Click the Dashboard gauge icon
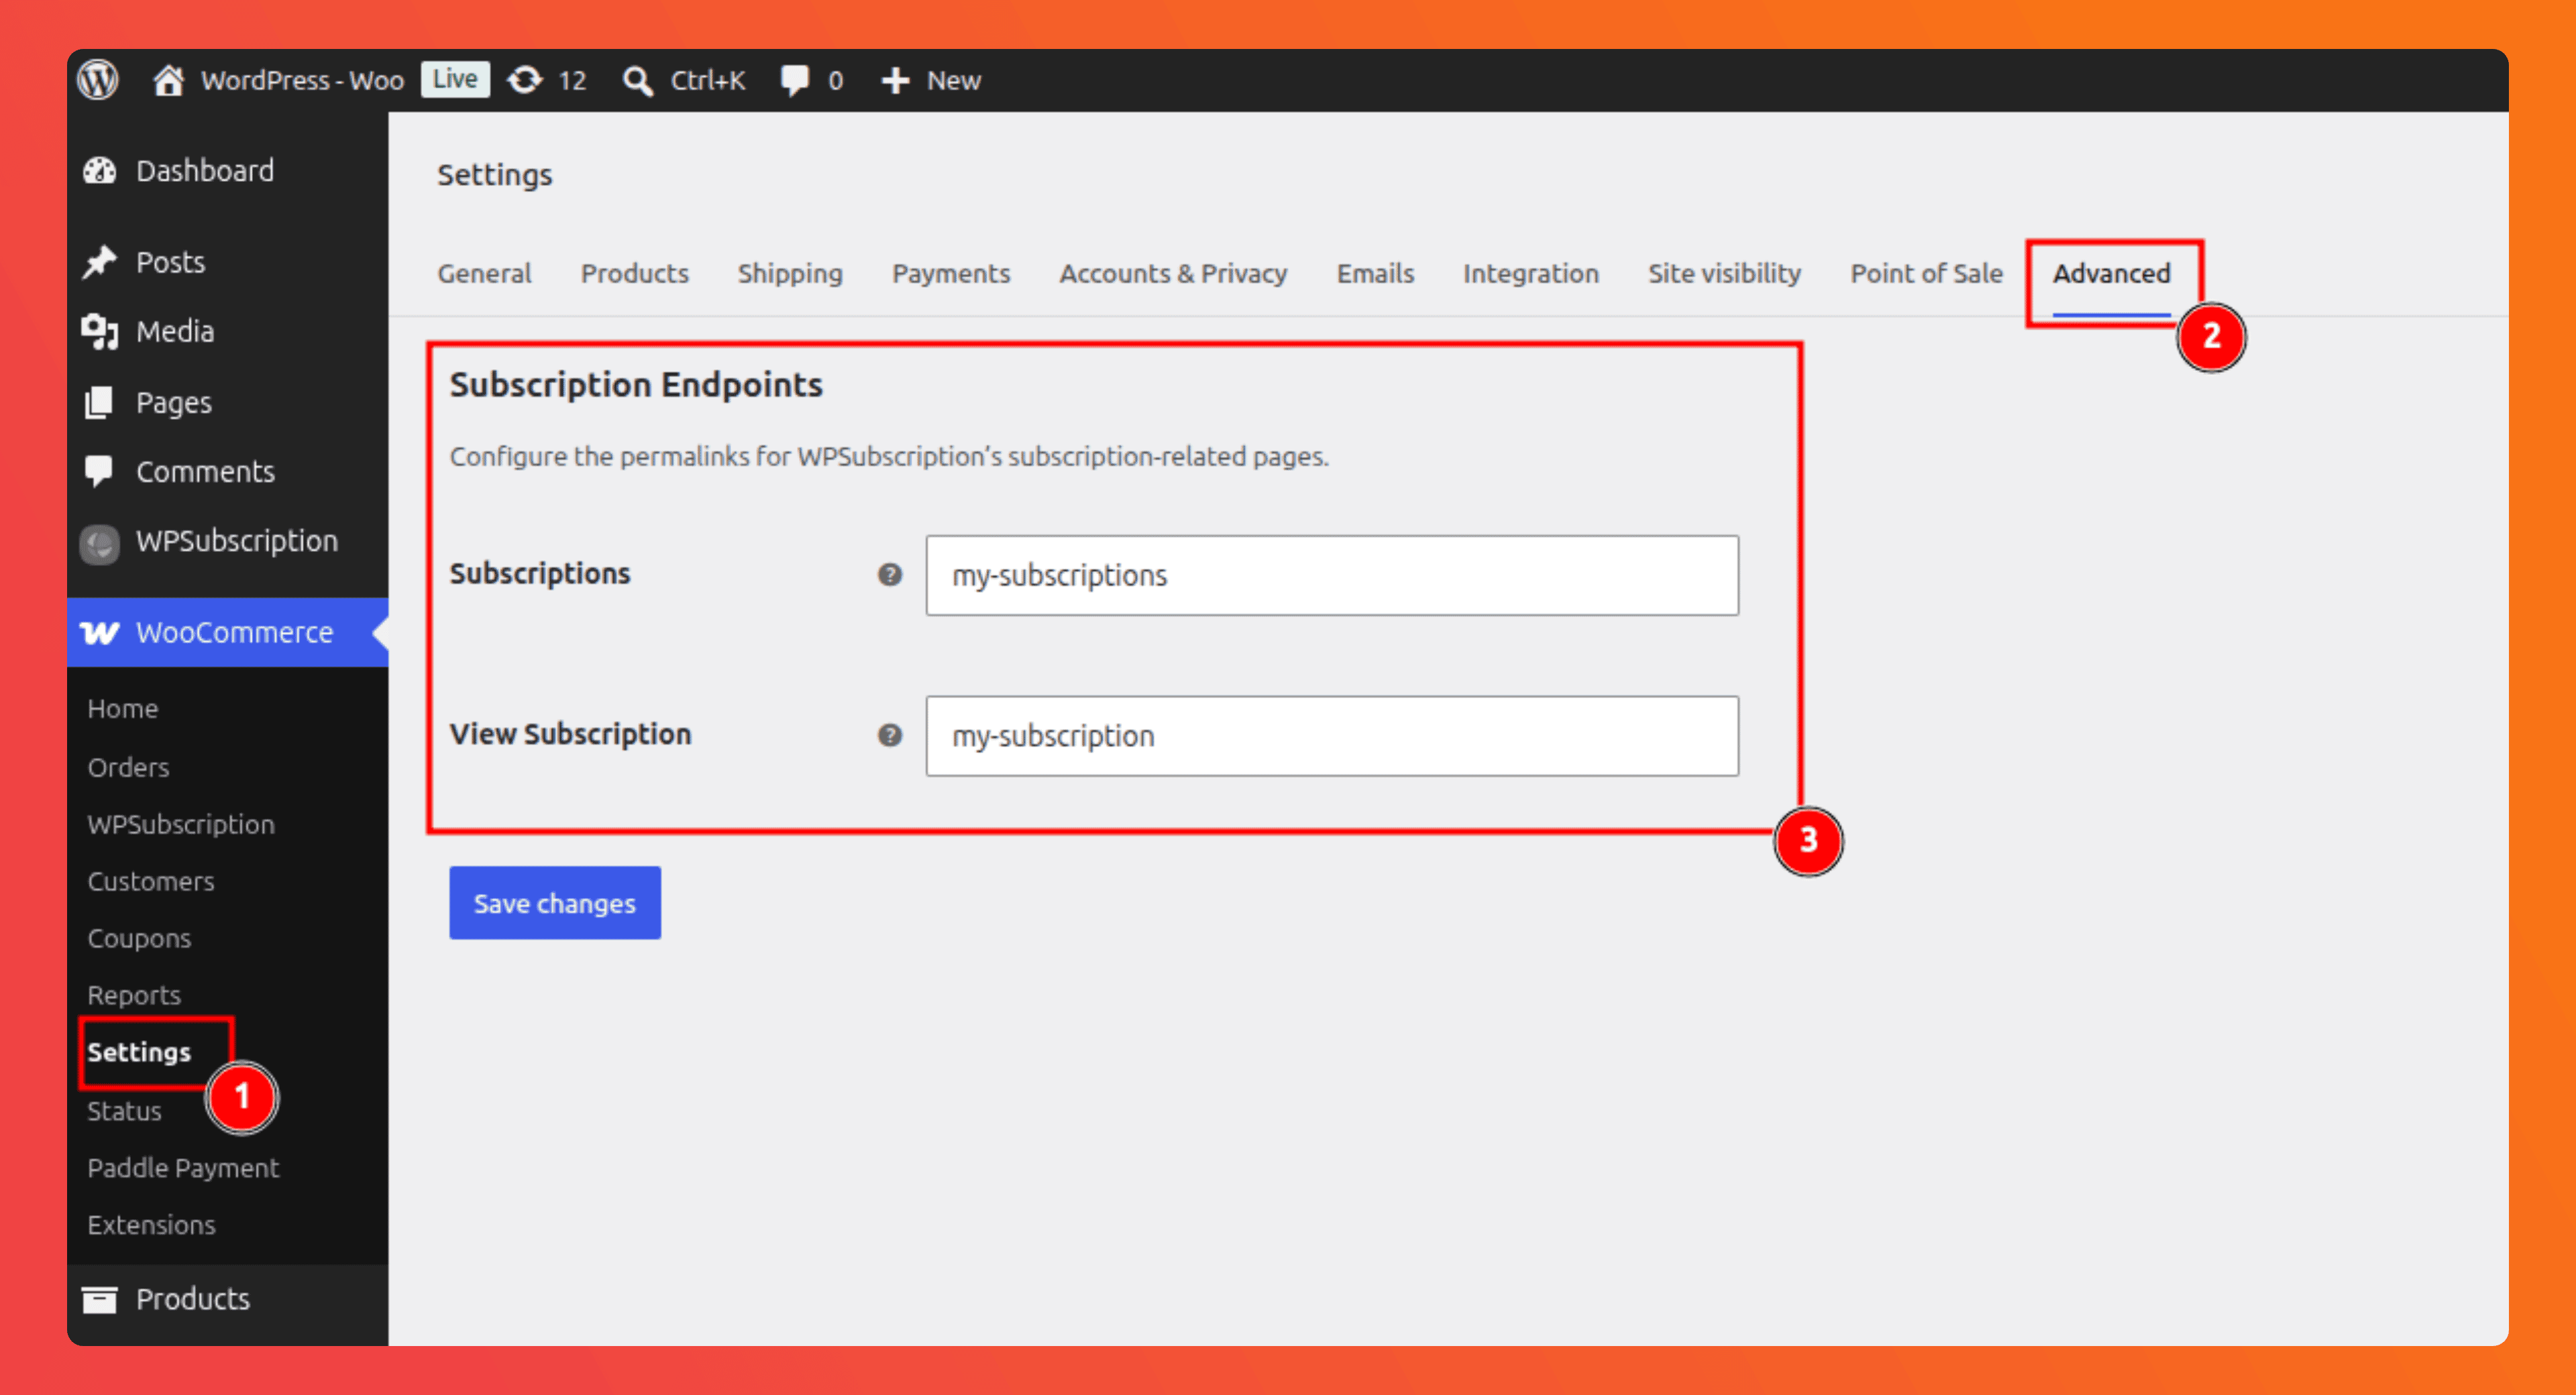The image size is (2576, 1395). (x=100, y=171)
